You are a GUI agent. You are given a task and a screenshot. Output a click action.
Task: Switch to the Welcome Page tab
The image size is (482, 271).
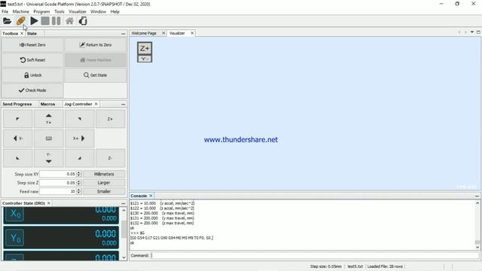tap(144, 33)
